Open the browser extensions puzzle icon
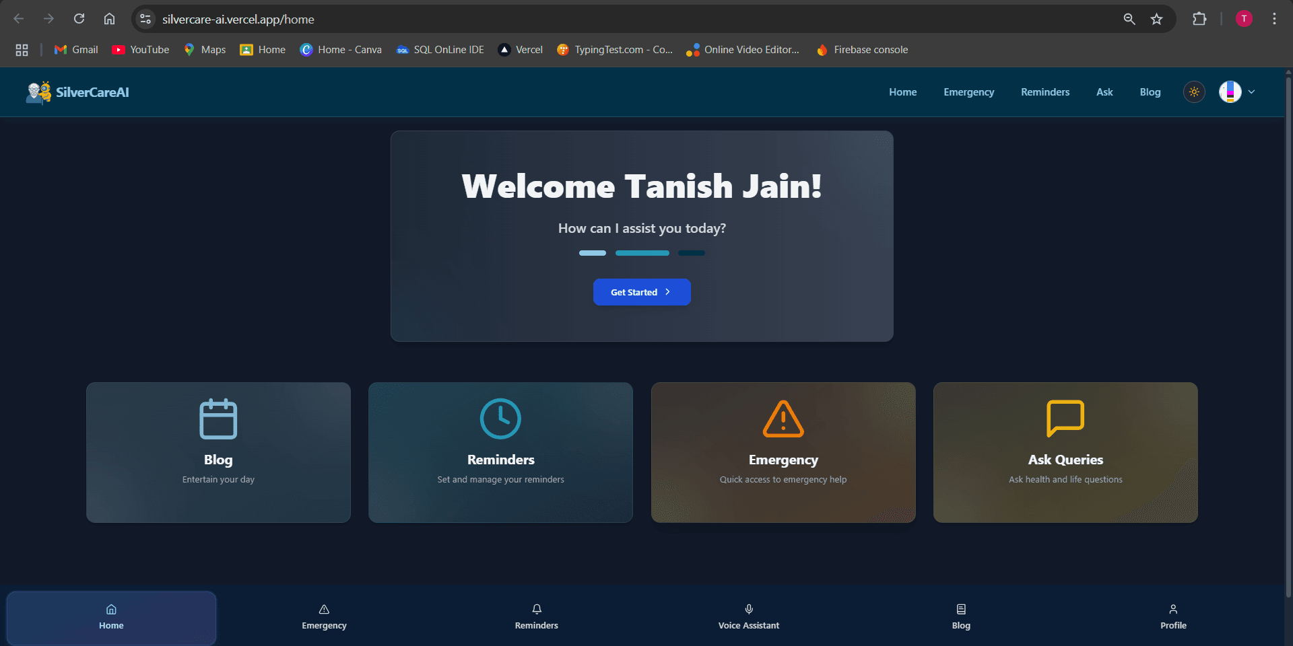1293x646 pixels. point(1199,19)
